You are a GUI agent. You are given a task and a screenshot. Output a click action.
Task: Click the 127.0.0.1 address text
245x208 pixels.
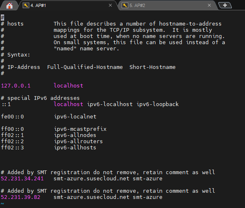click(16, 86)
